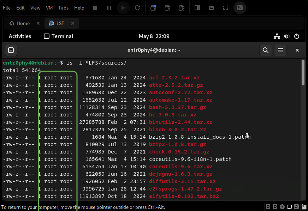Image resolution: width=308 pixels, height=211 pixels.
Task: Click the revert to snapshot icon
Action: [167, 8]
